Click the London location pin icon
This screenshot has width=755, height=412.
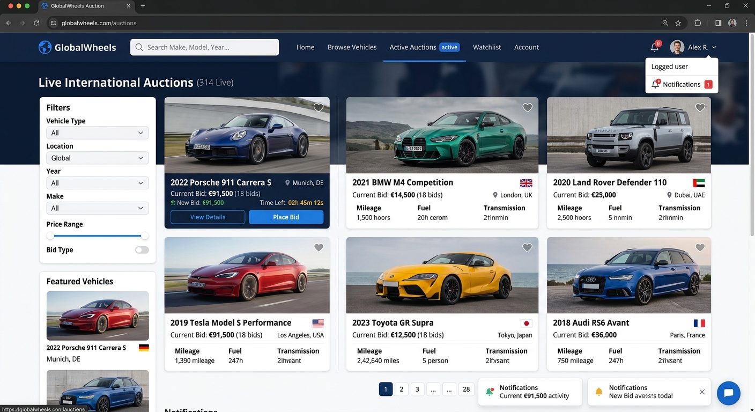point(495,195)
